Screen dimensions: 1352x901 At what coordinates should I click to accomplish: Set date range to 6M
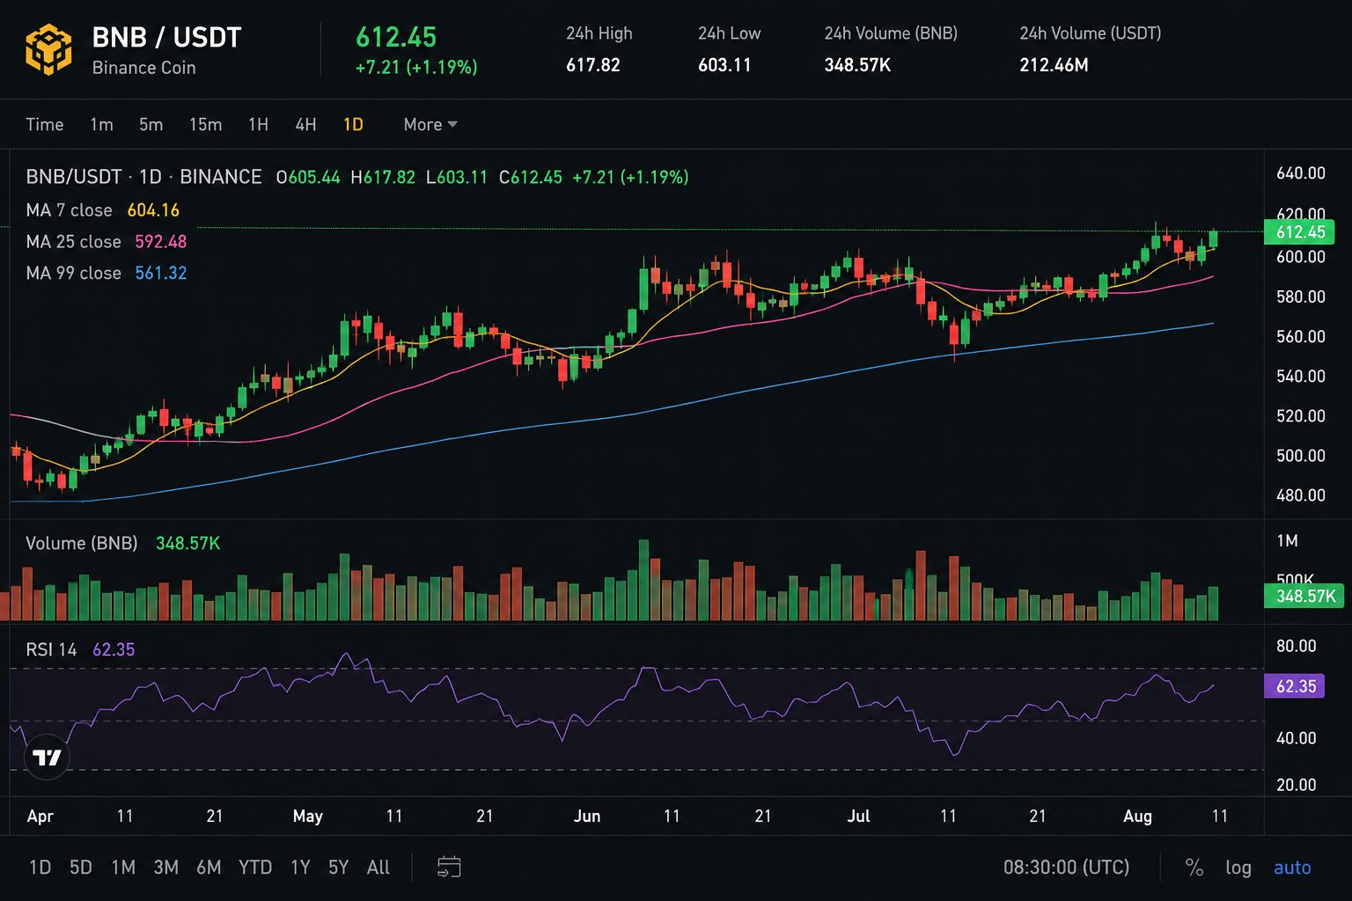[209, 868]
